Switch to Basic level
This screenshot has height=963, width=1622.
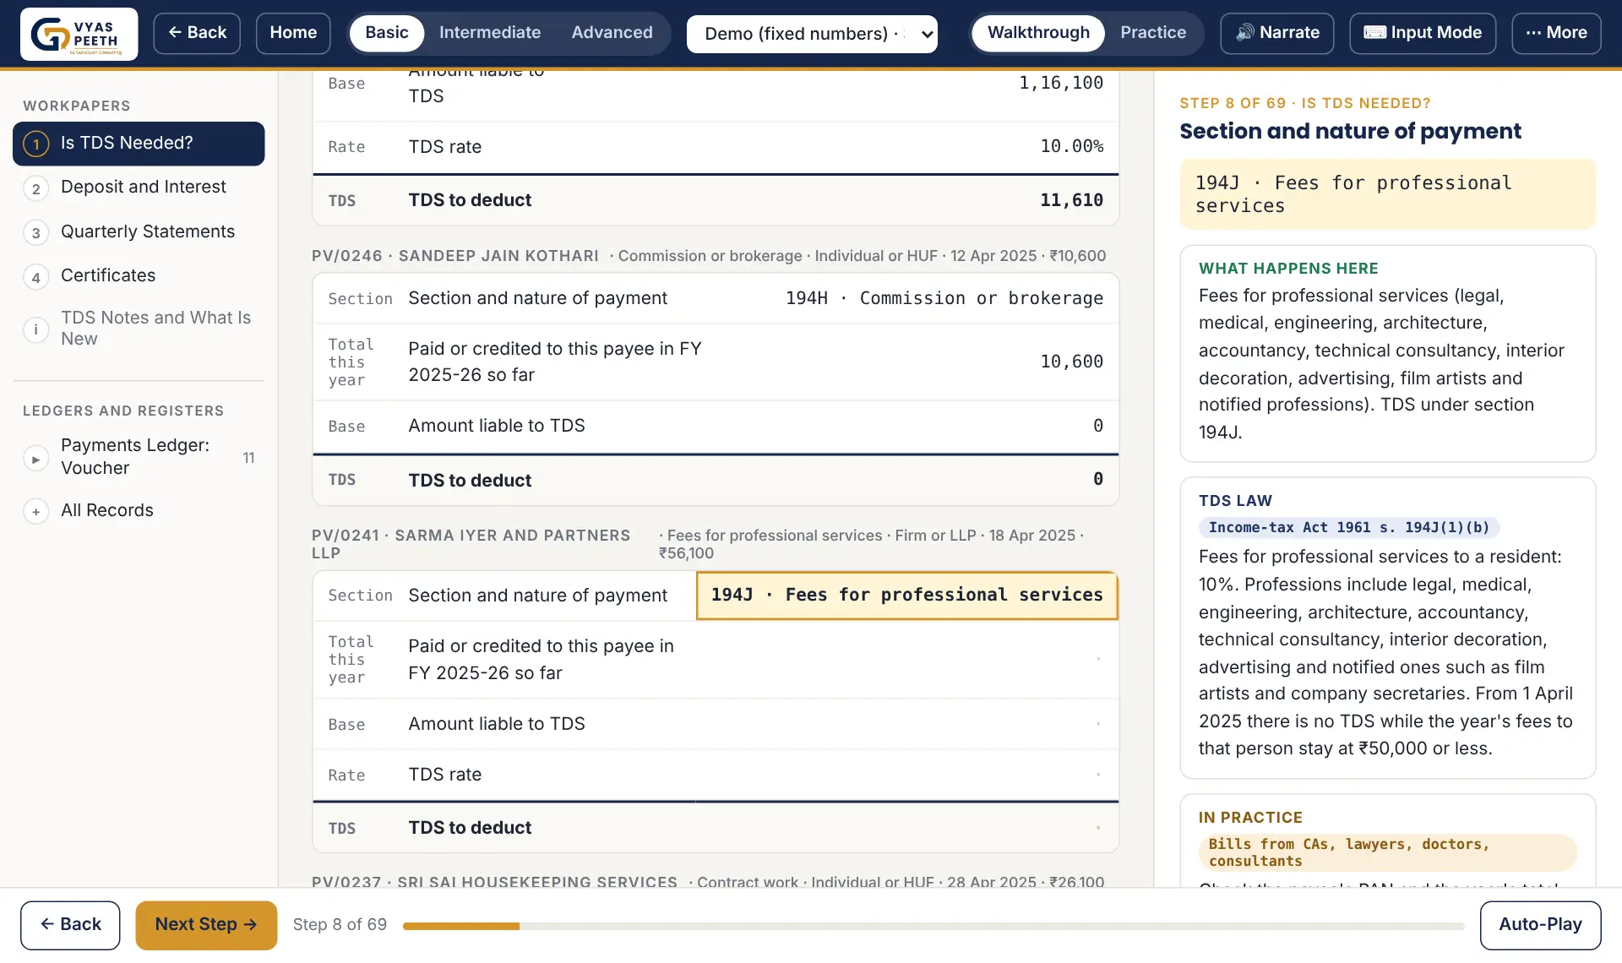tap(387, 33)
